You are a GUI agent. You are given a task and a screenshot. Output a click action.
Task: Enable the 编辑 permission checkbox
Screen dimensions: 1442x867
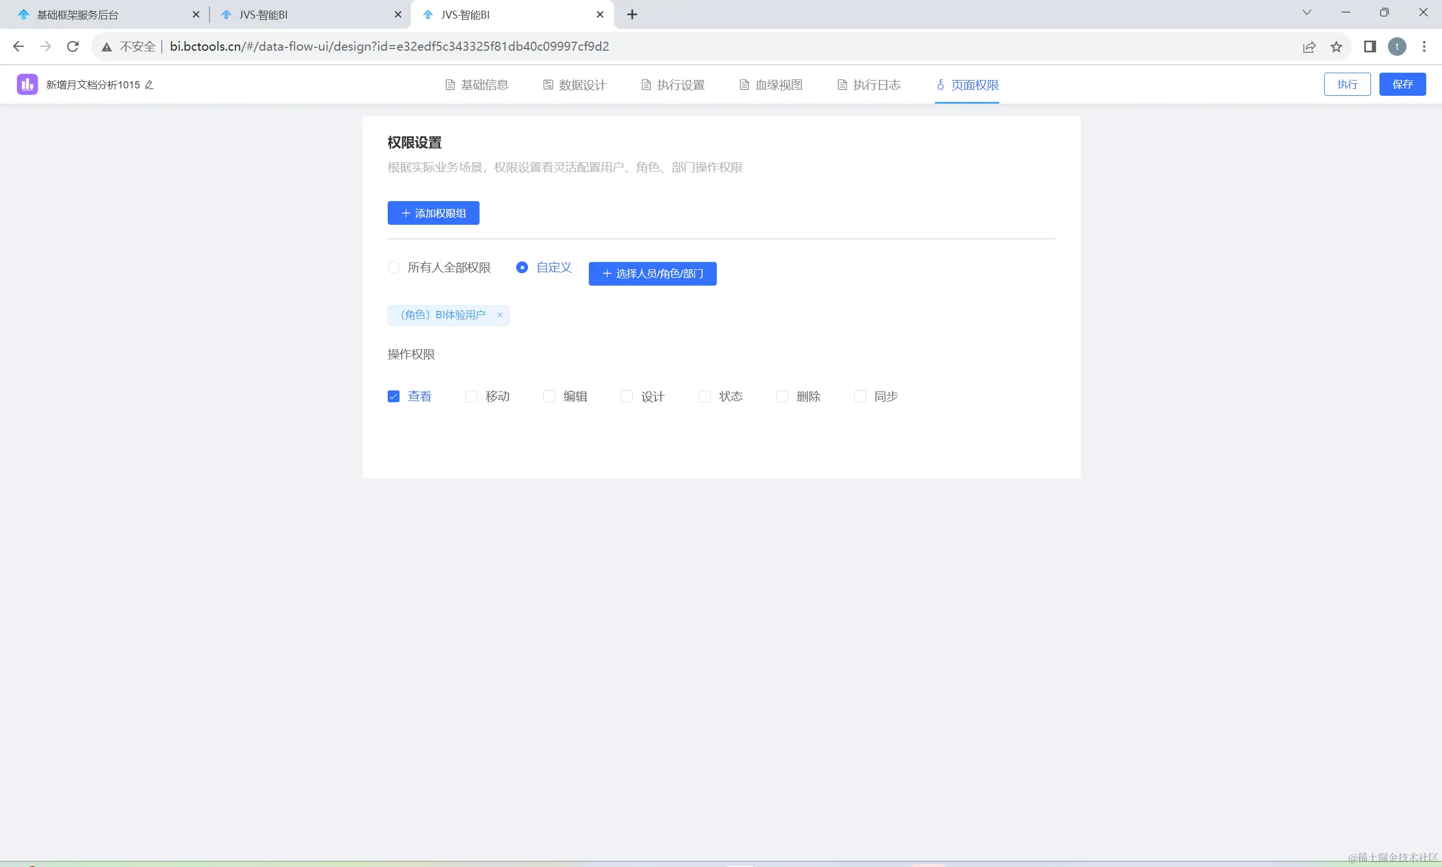pyautogui.click(x=549, y=397)
